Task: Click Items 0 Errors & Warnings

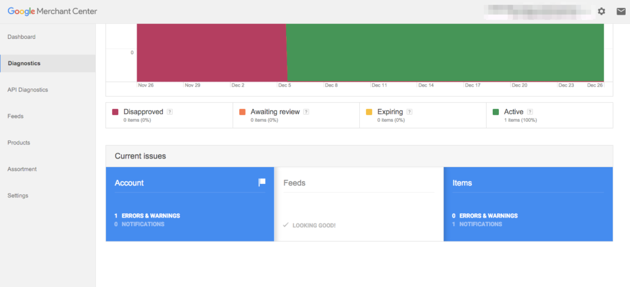Action: [485, 216]
